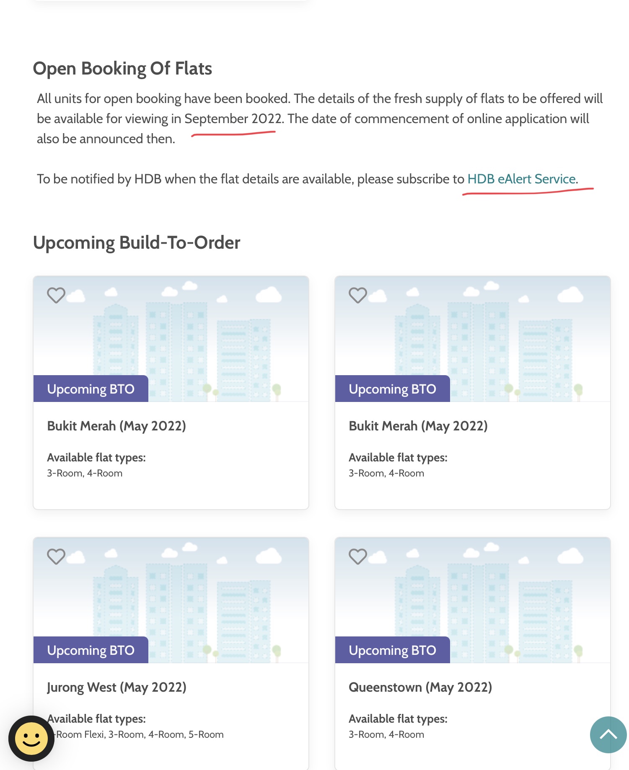Click Upcoming BTO badge on left Bukit Merah card
The image size is (629, 770).
point(91,389)
